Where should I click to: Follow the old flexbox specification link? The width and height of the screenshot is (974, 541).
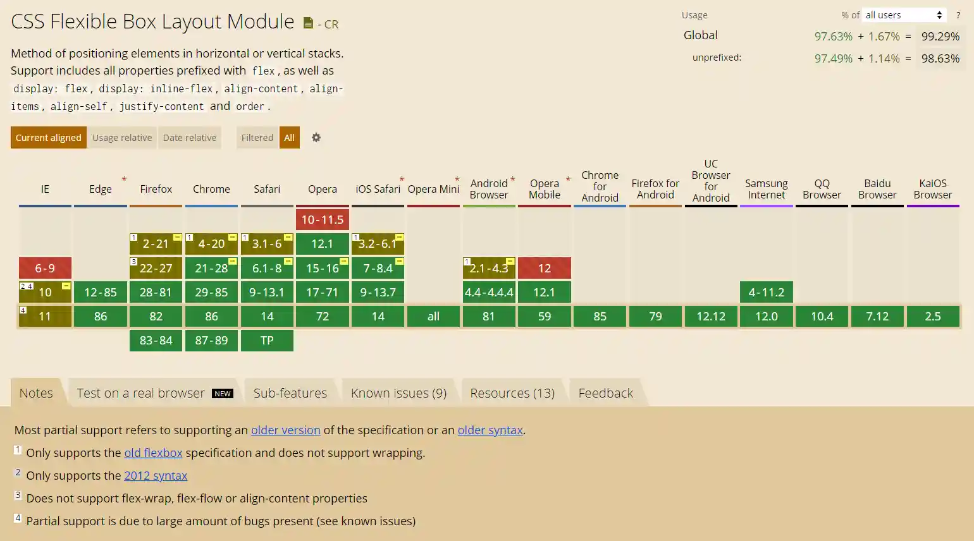(153, 453)
